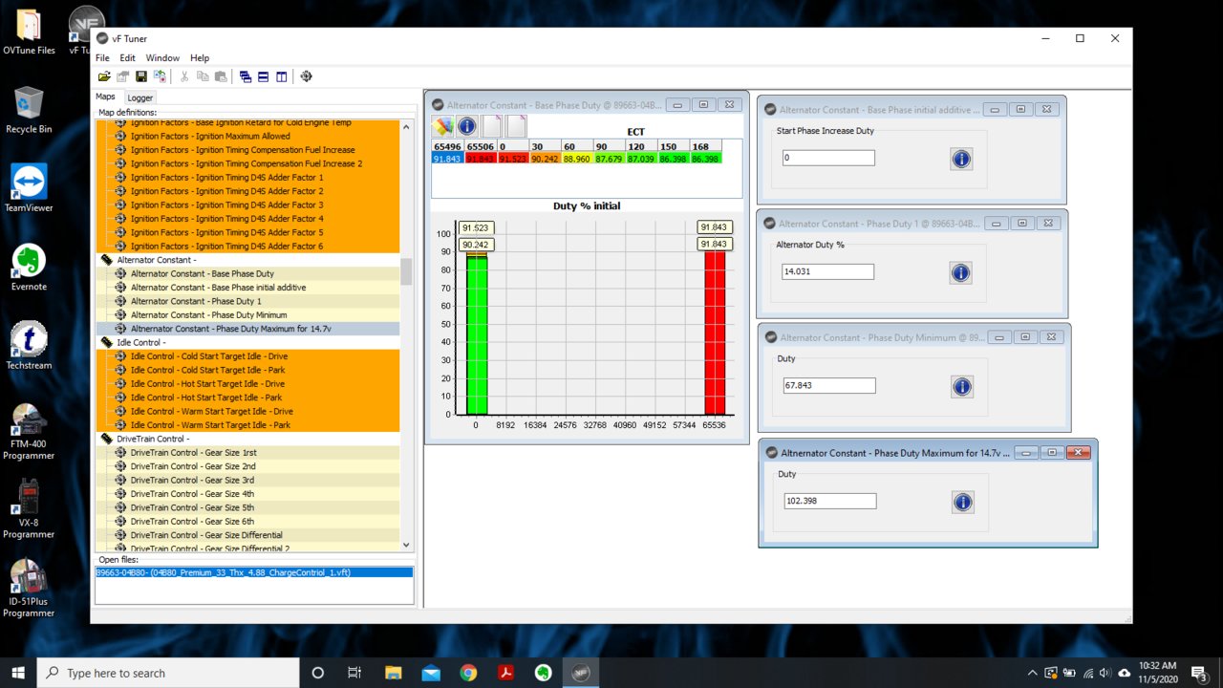Open Mail app from taskbar

click(431, 673)
